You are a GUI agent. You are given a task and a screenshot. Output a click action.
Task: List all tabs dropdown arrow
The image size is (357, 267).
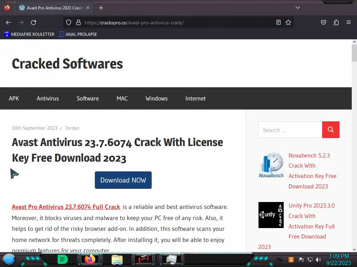(x=298, y=8)
